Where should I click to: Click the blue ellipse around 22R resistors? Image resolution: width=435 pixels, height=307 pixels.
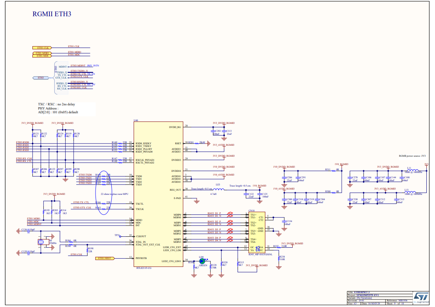tap(104, 193)
